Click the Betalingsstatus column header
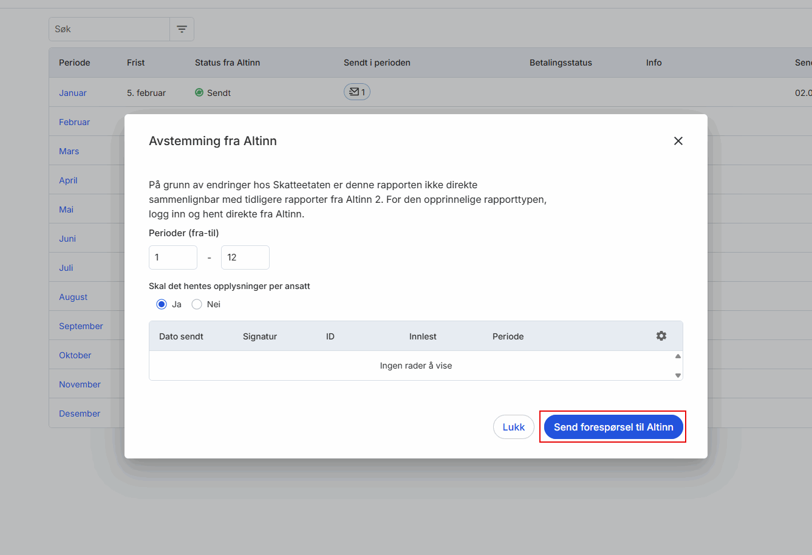 (x=561, y=63)
